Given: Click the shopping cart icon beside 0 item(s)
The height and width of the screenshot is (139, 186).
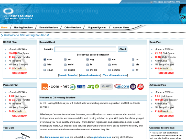Looking at the screenshot, I should pos(151,2).
